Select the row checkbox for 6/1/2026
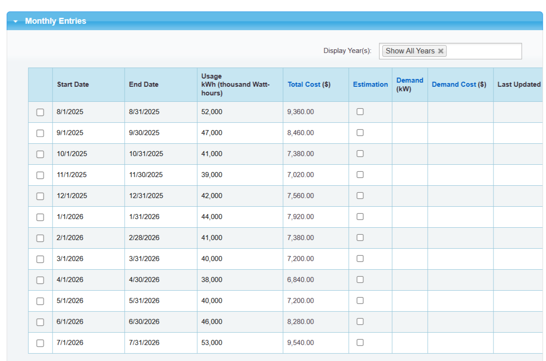The width and height of the screenshot is (546, 361). (40, 322)
